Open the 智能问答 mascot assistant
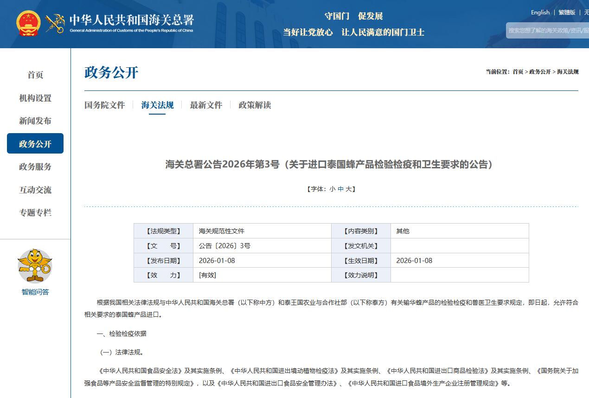 (x=35, y=266)
